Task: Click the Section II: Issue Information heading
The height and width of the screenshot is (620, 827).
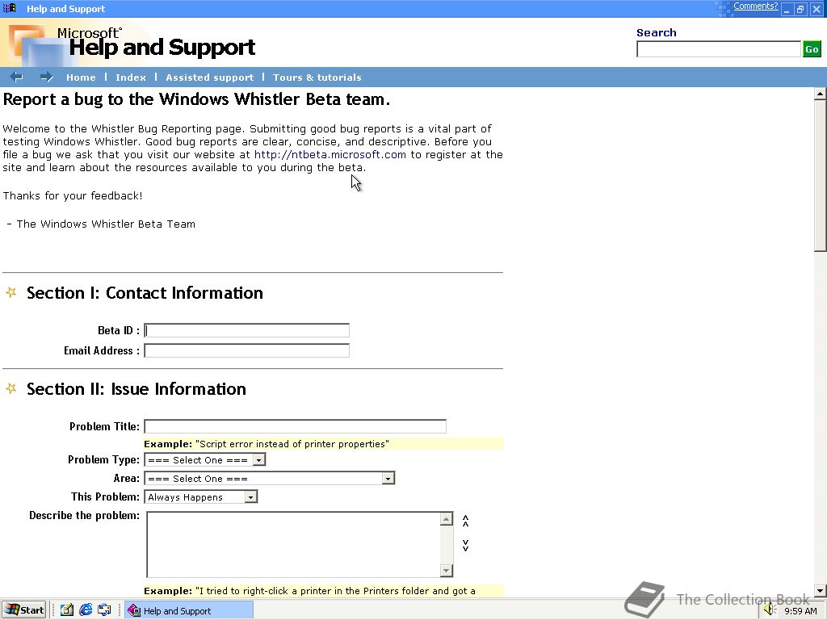Action: [x=136, y=389]
